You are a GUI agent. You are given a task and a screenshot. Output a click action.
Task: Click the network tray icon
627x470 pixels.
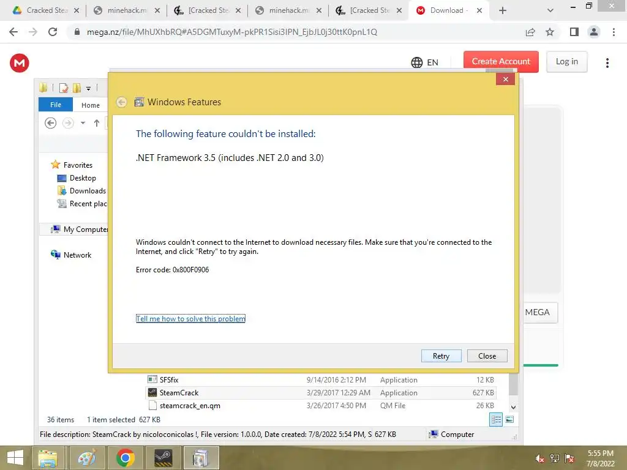[555, 459]
